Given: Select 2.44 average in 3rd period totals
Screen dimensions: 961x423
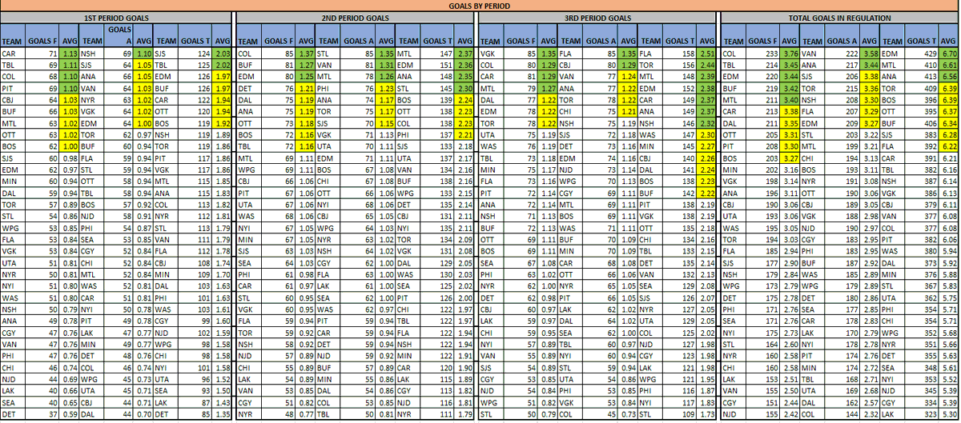Looking at the screenshot, I should click(x=706, y=63).
